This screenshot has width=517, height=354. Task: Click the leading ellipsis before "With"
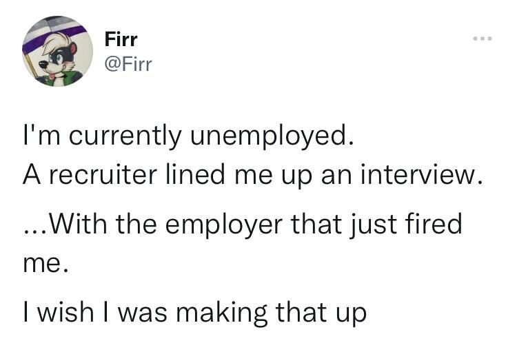[x=32, y=231]
